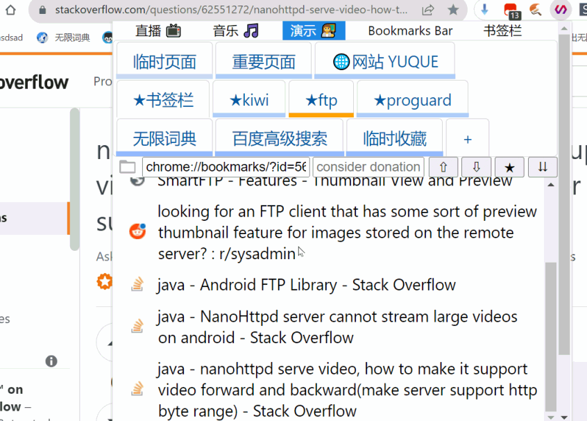Click the bookmark list scroll-up arrow
The width and height of the screenshot is (587, 421).
click(551, 185)
